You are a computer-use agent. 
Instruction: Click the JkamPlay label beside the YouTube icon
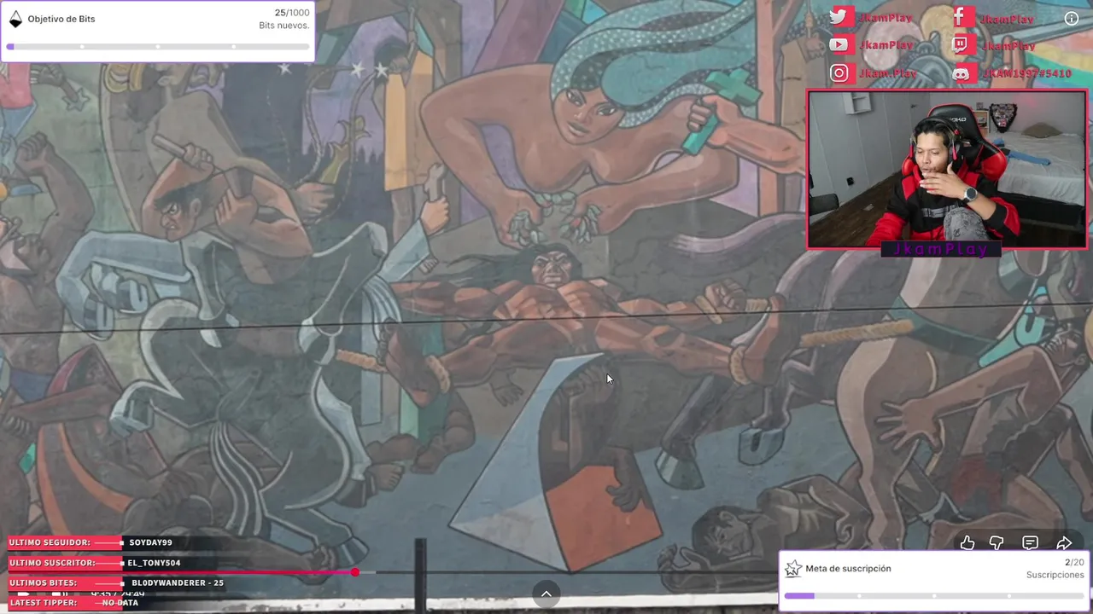(x=886, y=45)
